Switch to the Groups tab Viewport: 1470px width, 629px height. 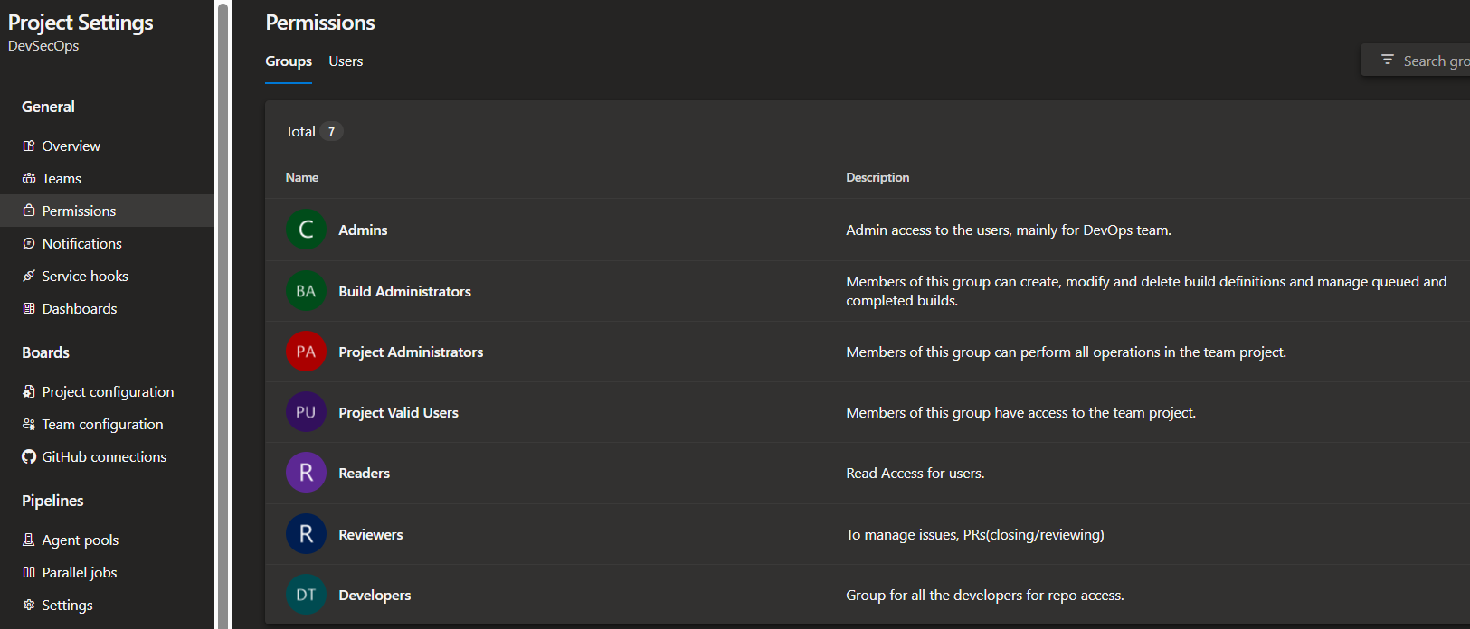tap(289, 61)
